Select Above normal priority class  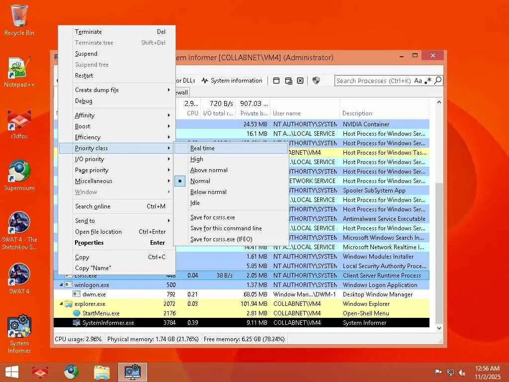pyautogui.click(x=231, y=170)
